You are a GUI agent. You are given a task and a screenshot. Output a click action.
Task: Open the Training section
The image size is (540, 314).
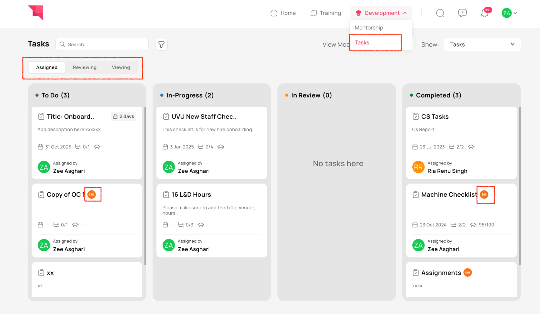325,13
